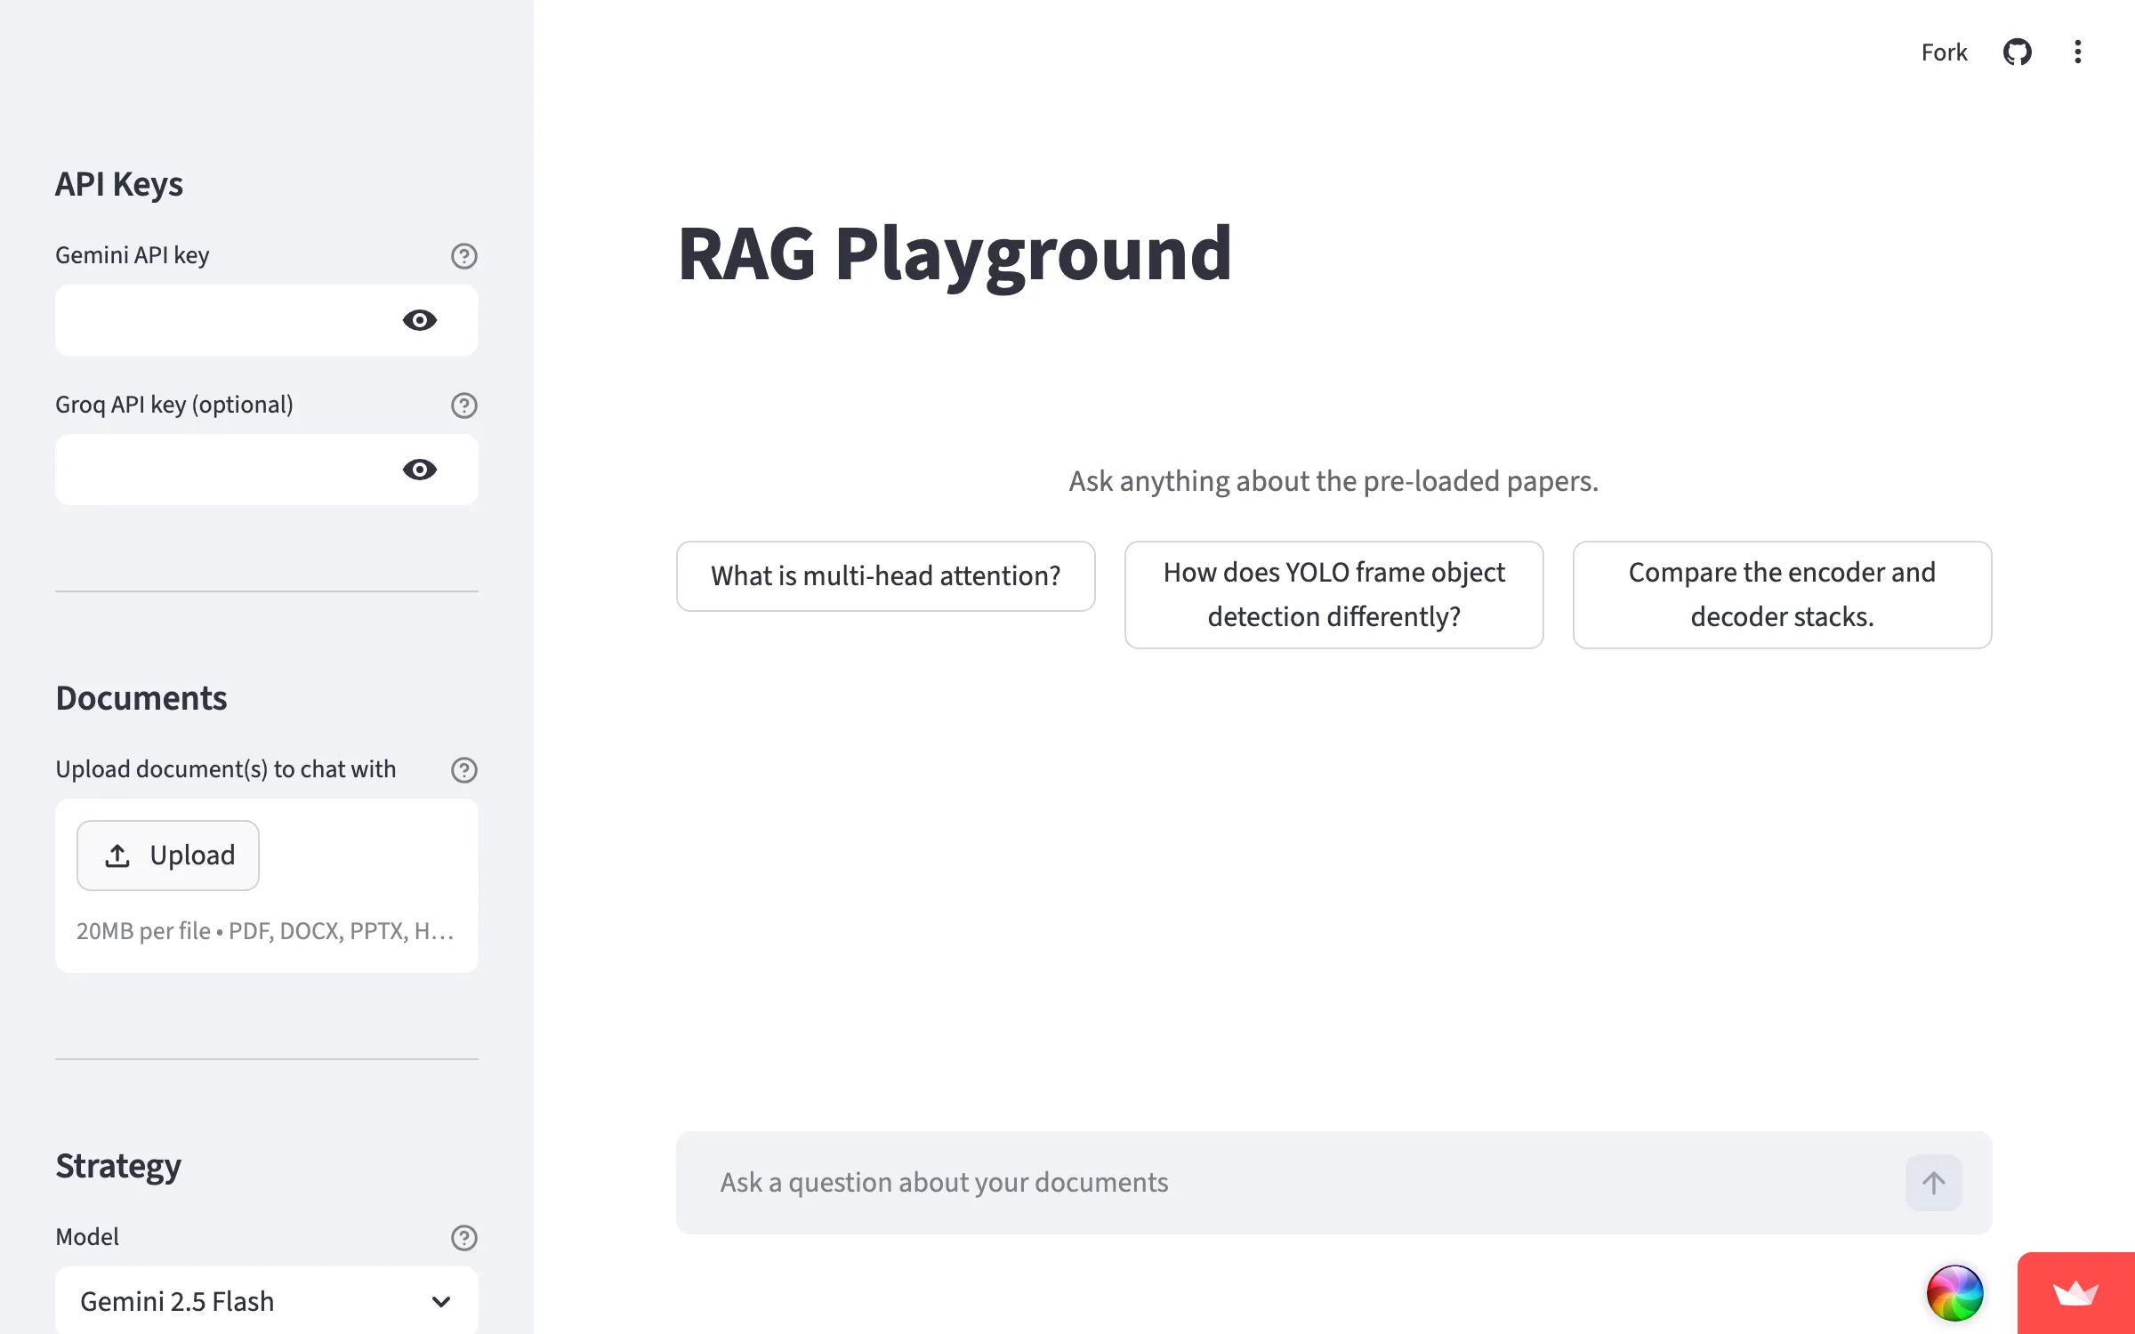Select "Compare the encoder and decoder stacks."

click(1782, 595)
